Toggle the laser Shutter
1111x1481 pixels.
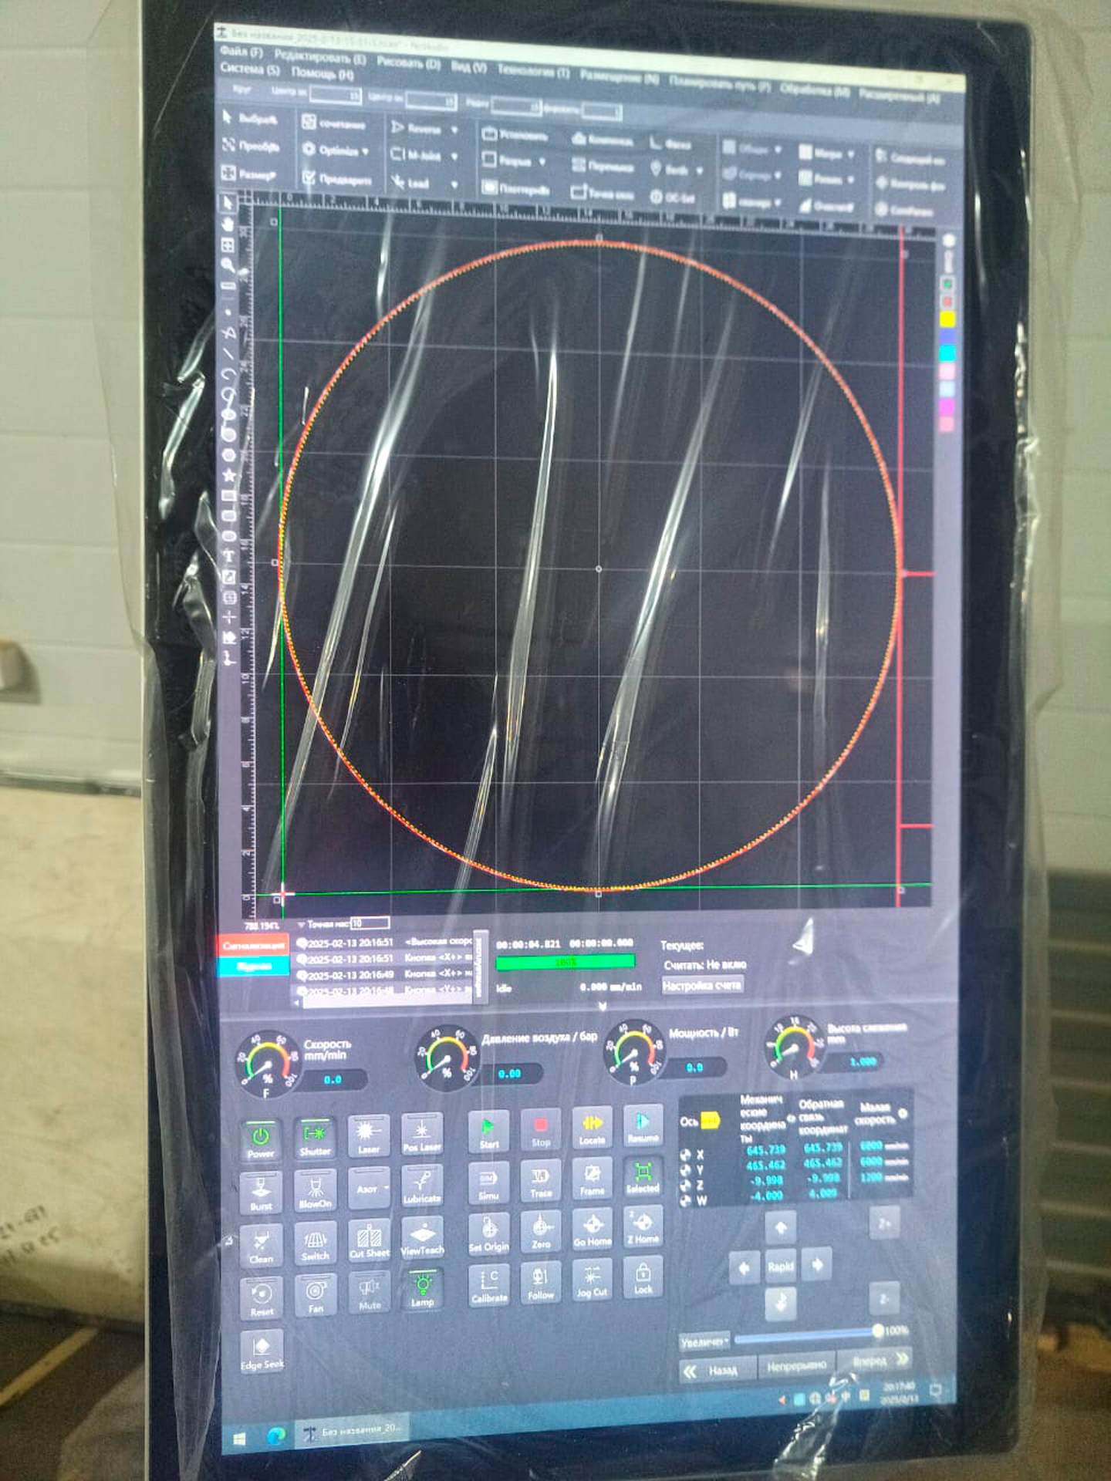[x=315, y=1137]
